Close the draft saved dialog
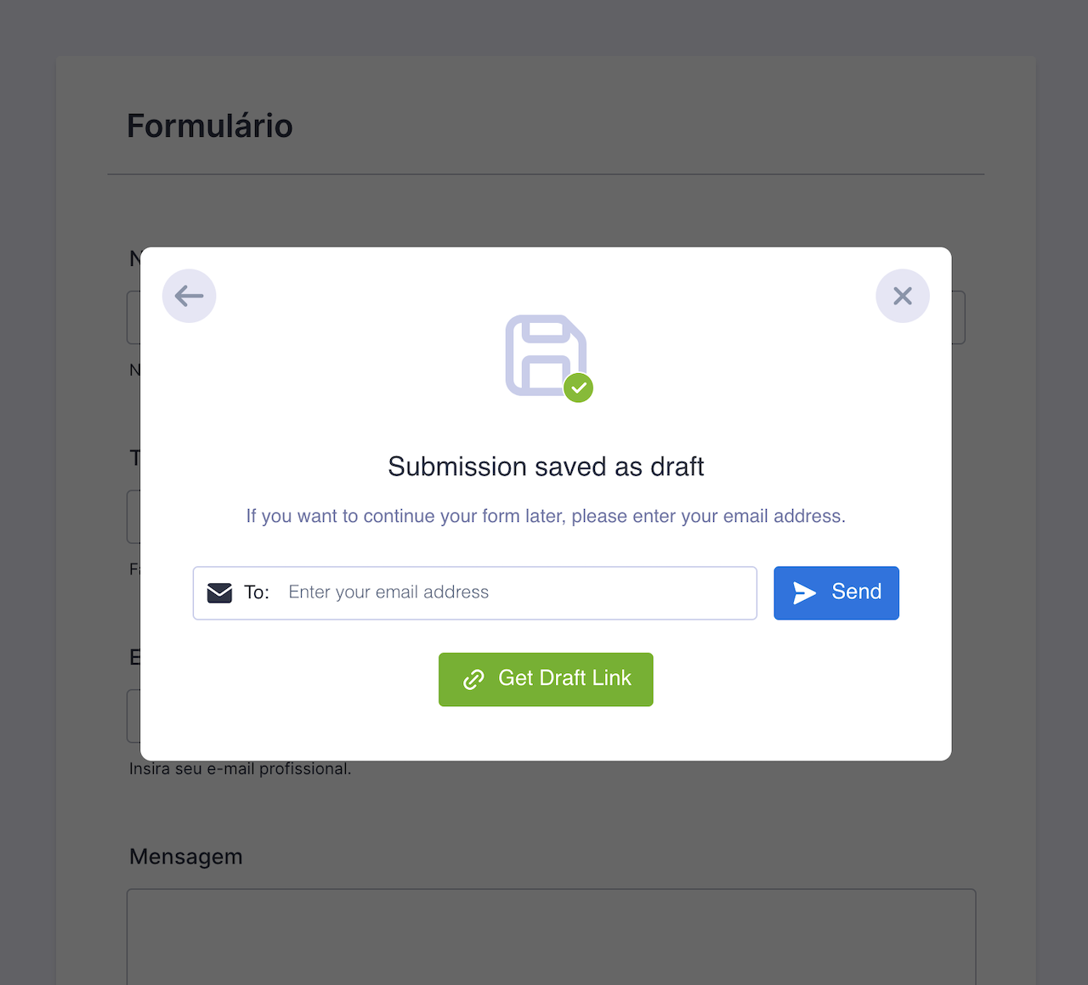 [902, 296]
